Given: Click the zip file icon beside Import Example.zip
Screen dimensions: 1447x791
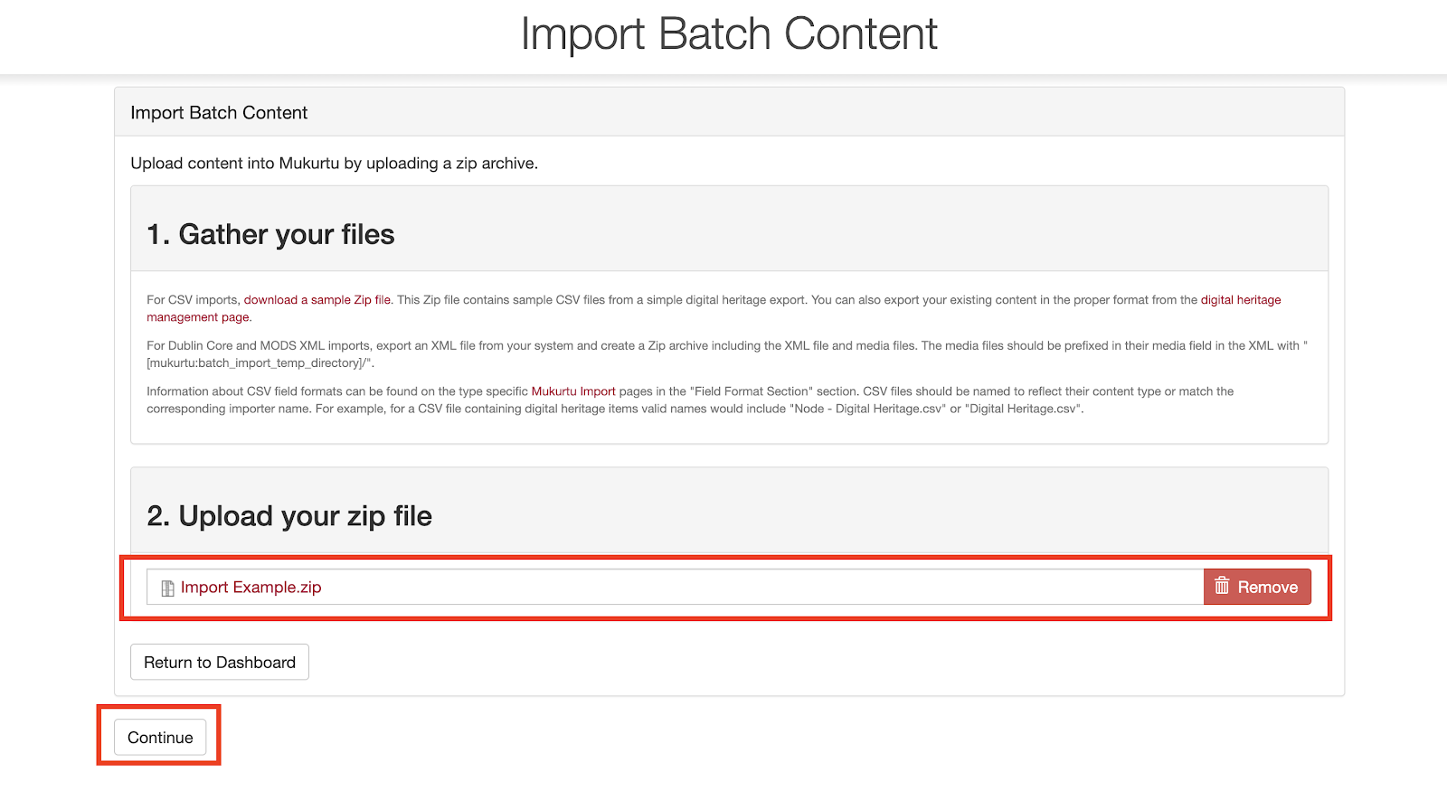Looking at the screenshot, I should click(x=167, y=589).
